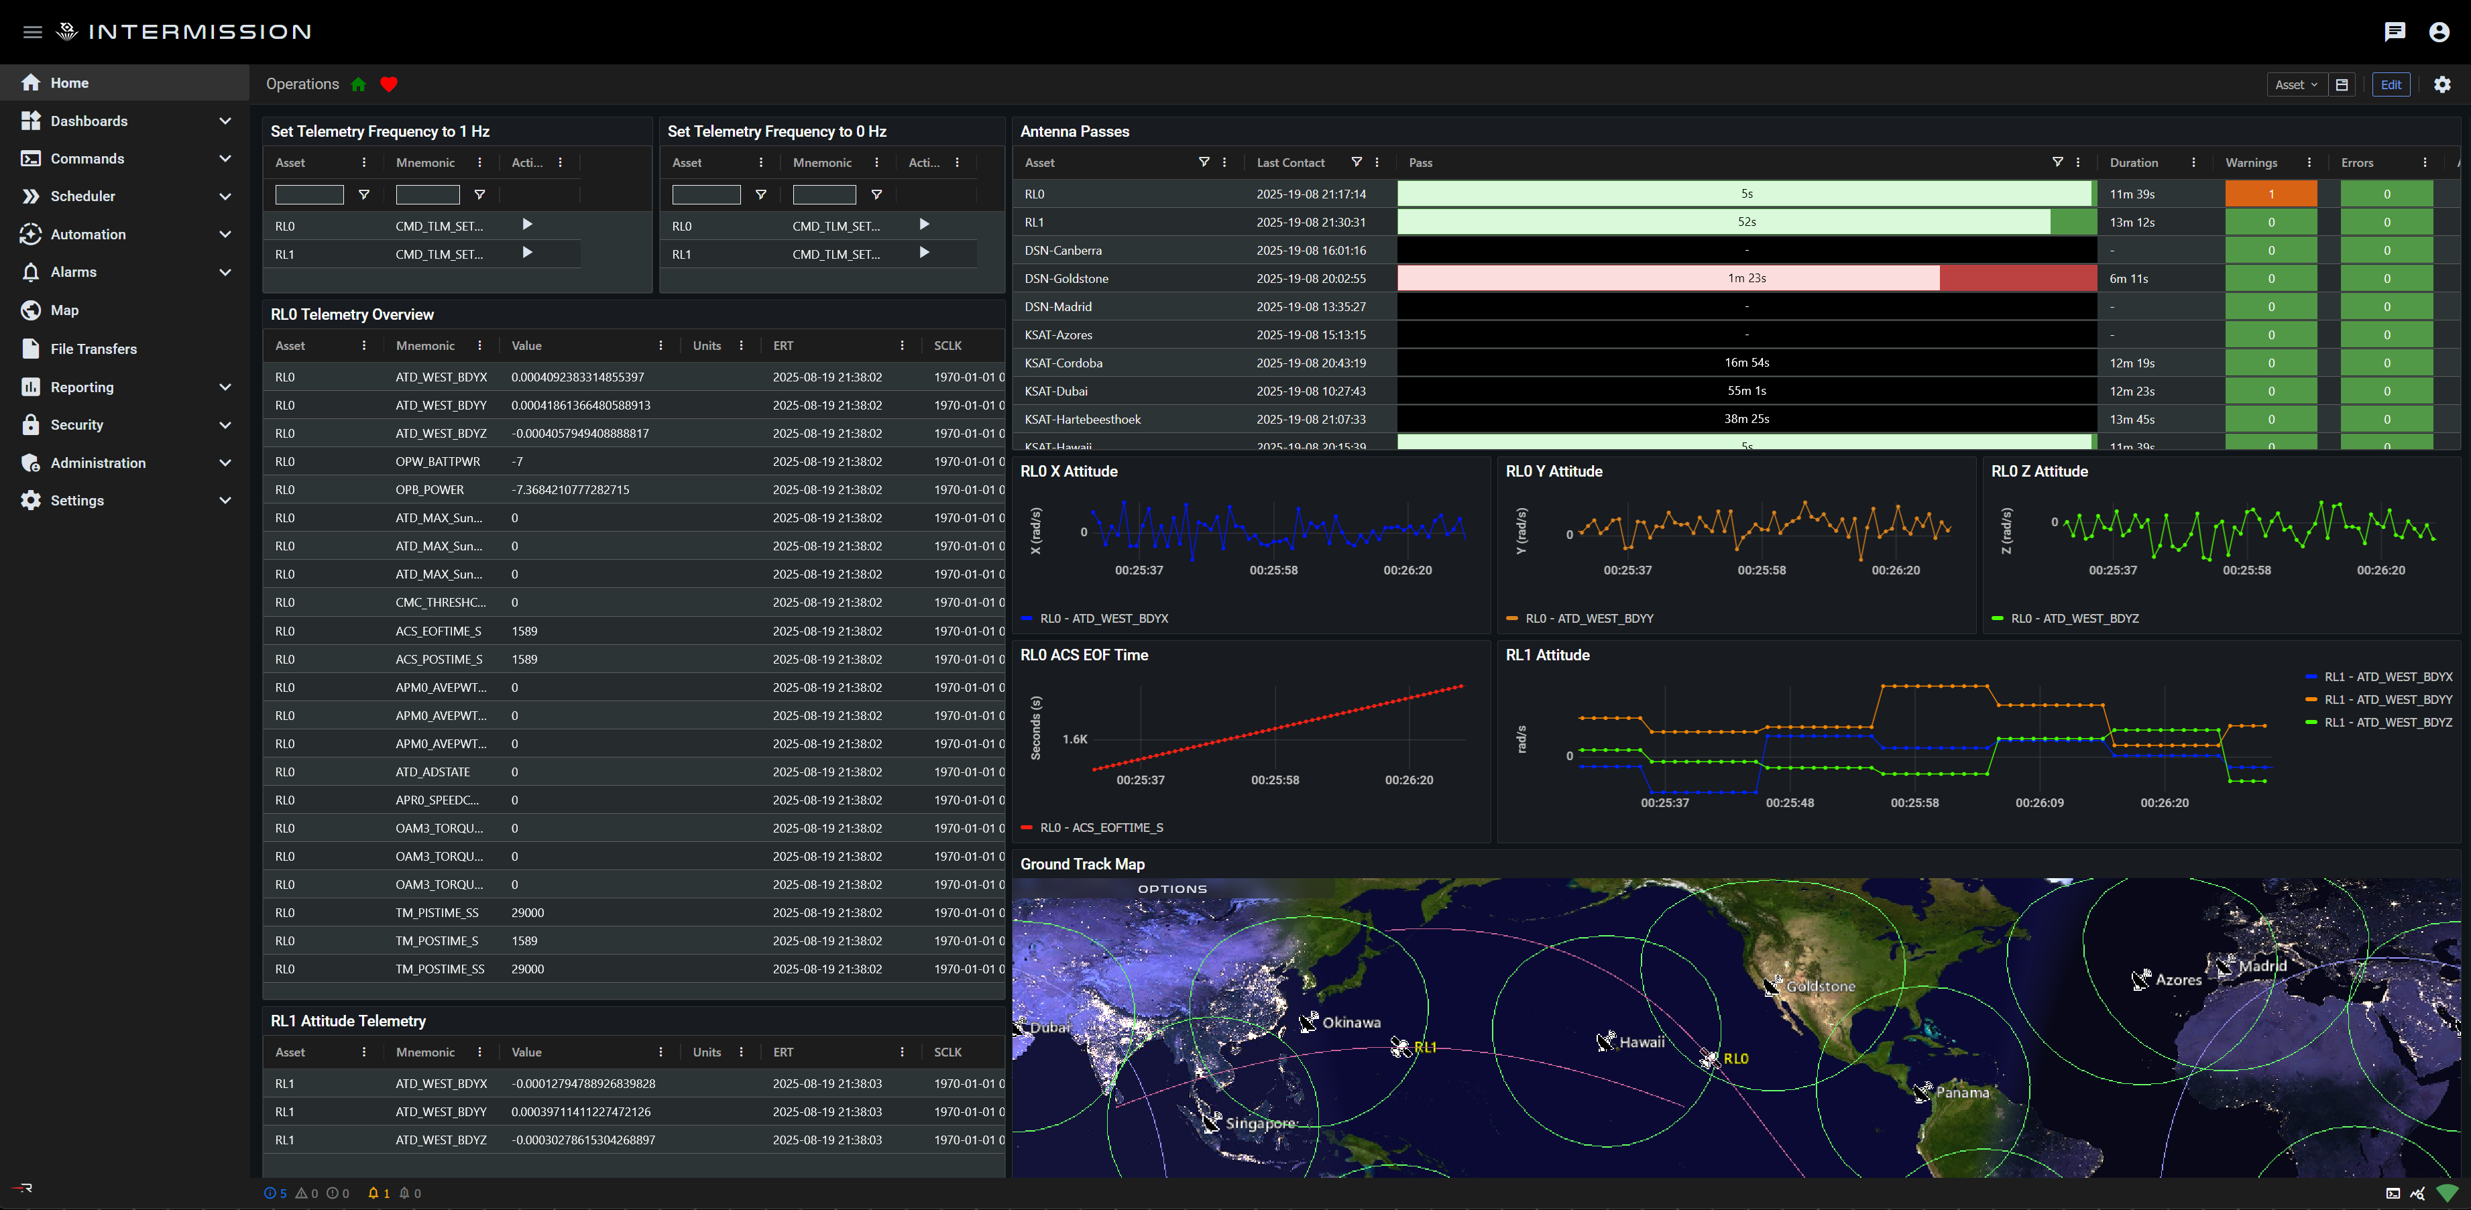
Task: Click Mnemonic filter funnel in 0 Hz panel
Action: (876, 194)
